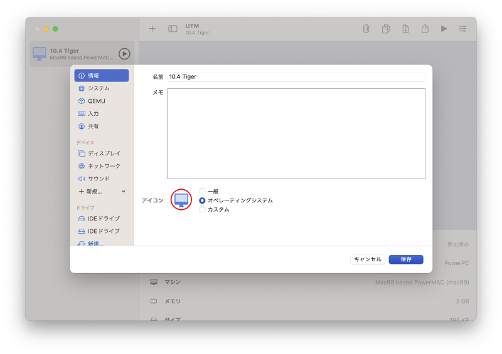Click the キャンセル button
The height and width of the screenshot is (354, 502).
368,259
